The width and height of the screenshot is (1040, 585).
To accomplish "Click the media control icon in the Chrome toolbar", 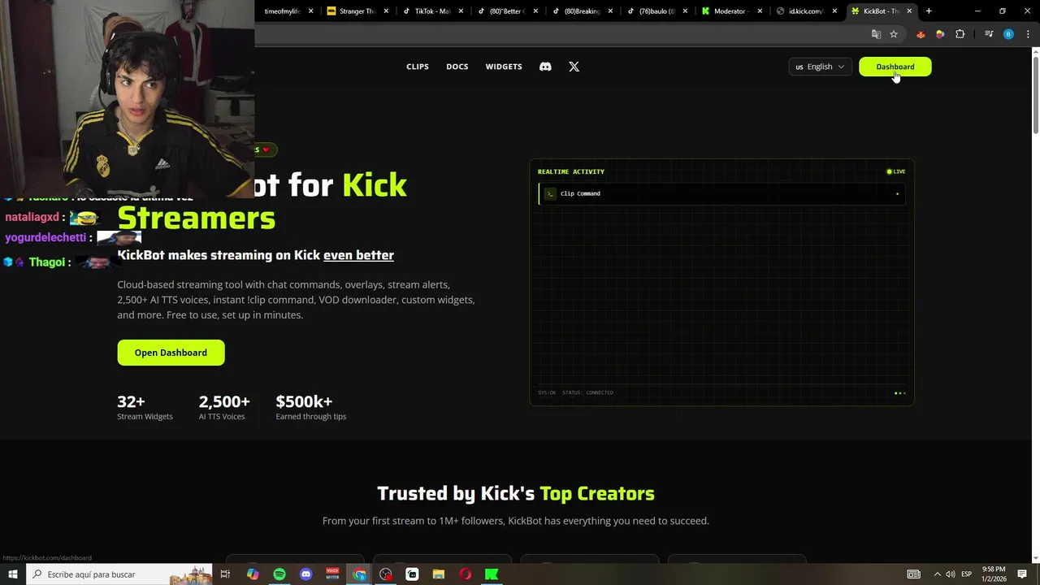I will 989,34.
